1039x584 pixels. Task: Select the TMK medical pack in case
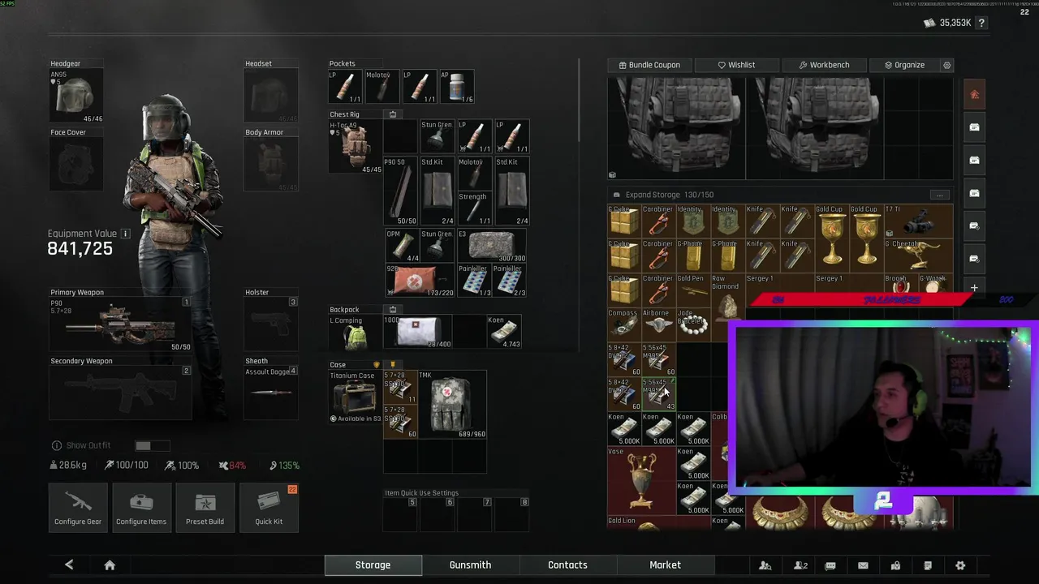452,404
